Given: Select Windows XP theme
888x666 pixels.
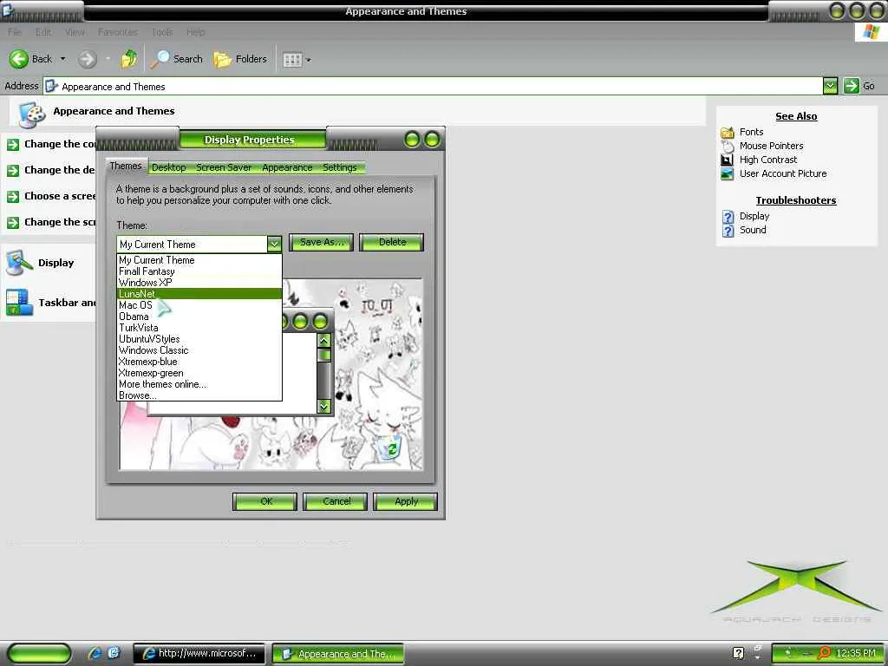Looking at the screenshot, I should (199, 283).
